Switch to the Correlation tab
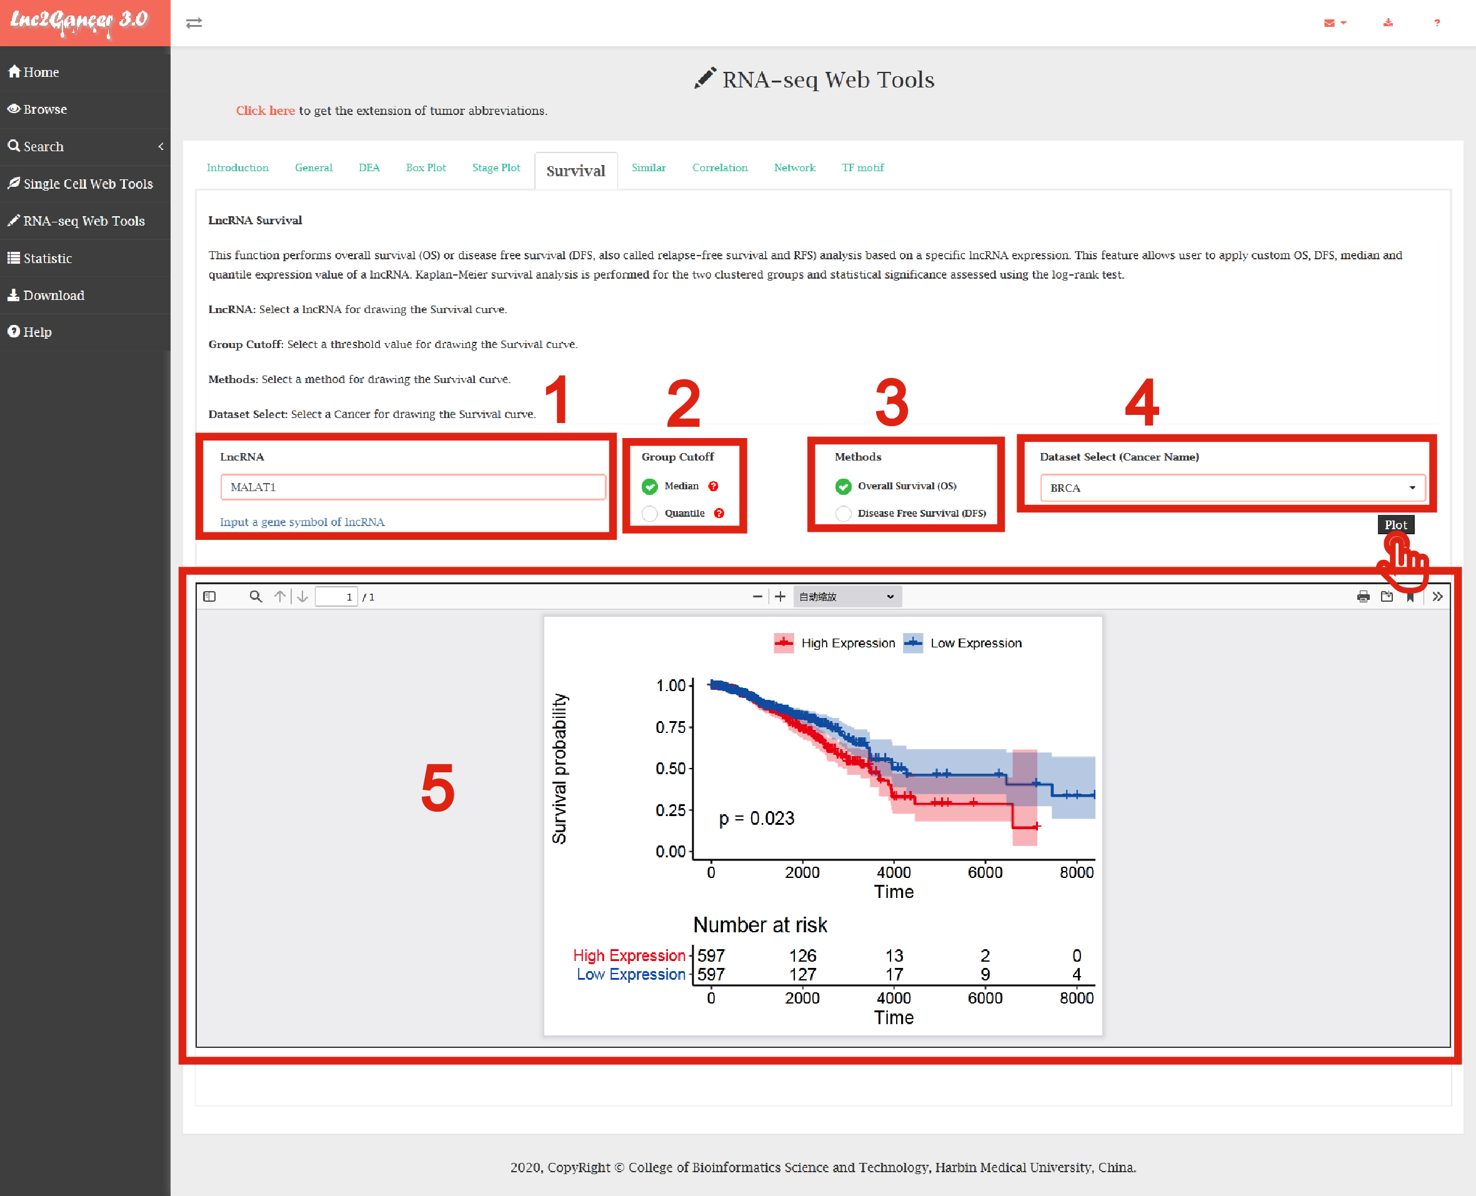Image resolution: width=1476 pixels, height=1196 pixels. [719, 167]
